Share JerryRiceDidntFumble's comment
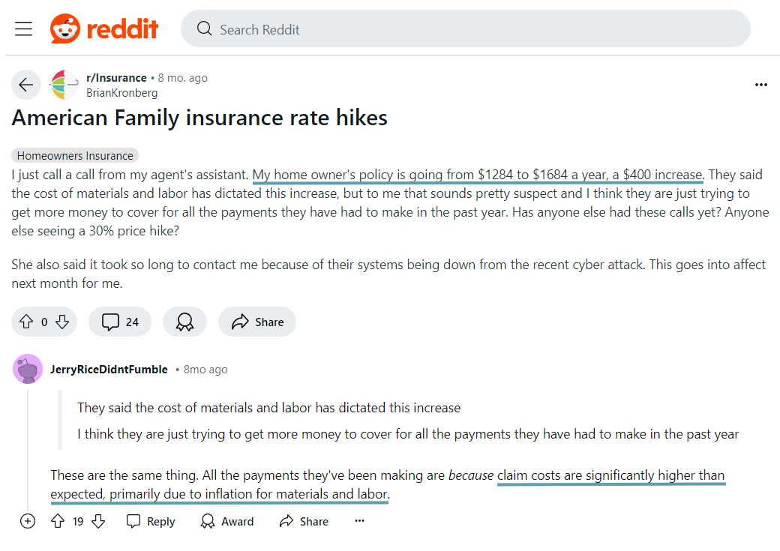Screen dimensions: 780x551 coord(304,521)
